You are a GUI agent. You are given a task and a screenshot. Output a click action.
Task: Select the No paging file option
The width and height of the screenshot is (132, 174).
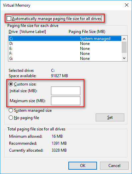pos(11,118)
